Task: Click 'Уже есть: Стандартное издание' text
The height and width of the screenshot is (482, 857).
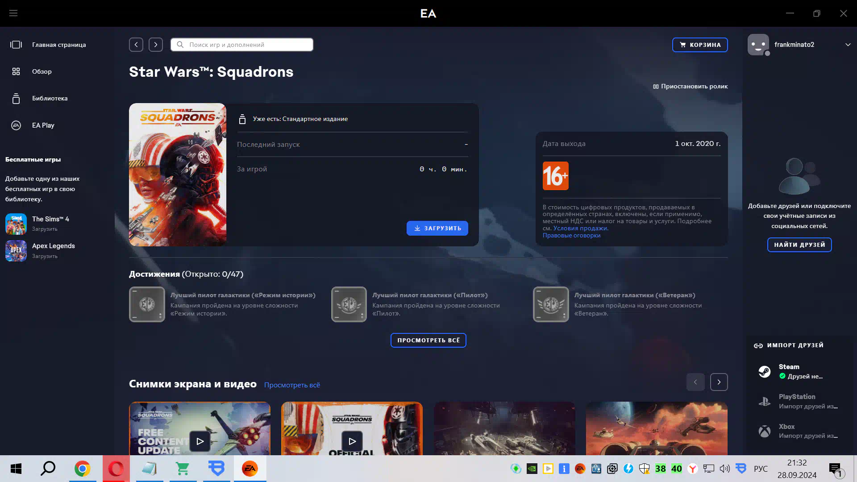Action: click(300, 119)
